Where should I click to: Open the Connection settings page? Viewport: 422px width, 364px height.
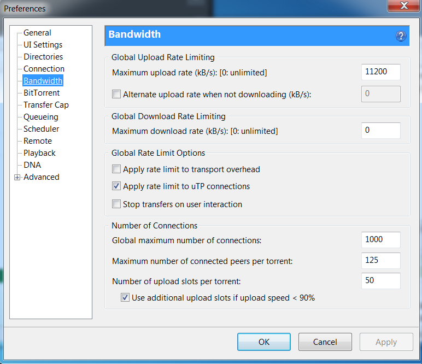(44, 69)
